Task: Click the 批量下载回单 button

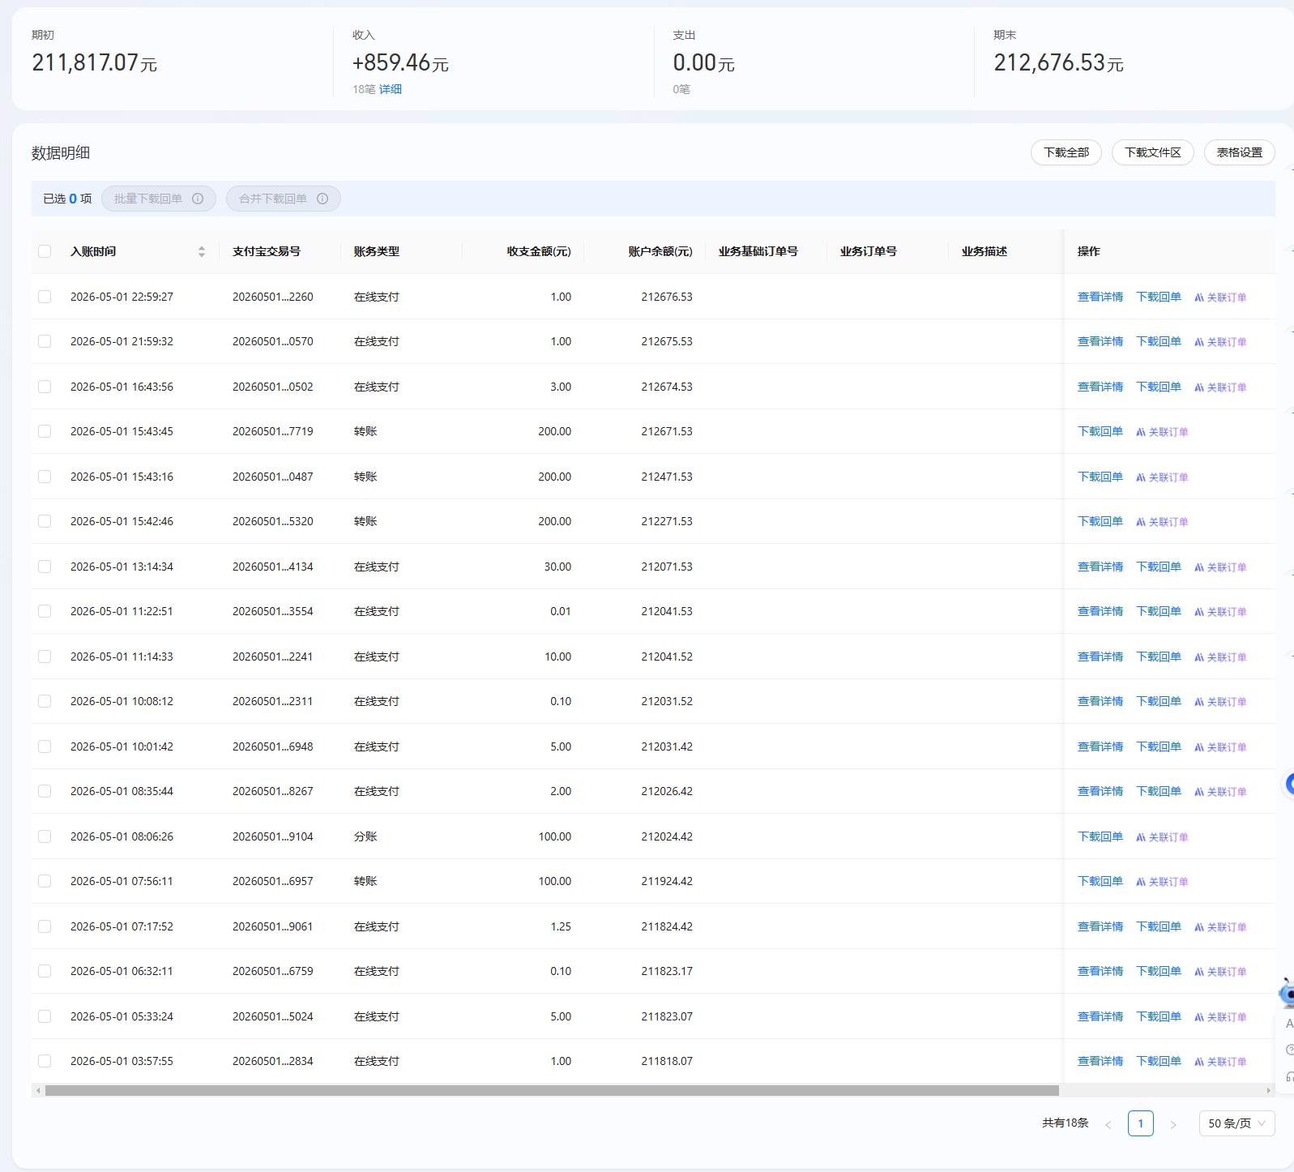Action: tap(159, 199)
